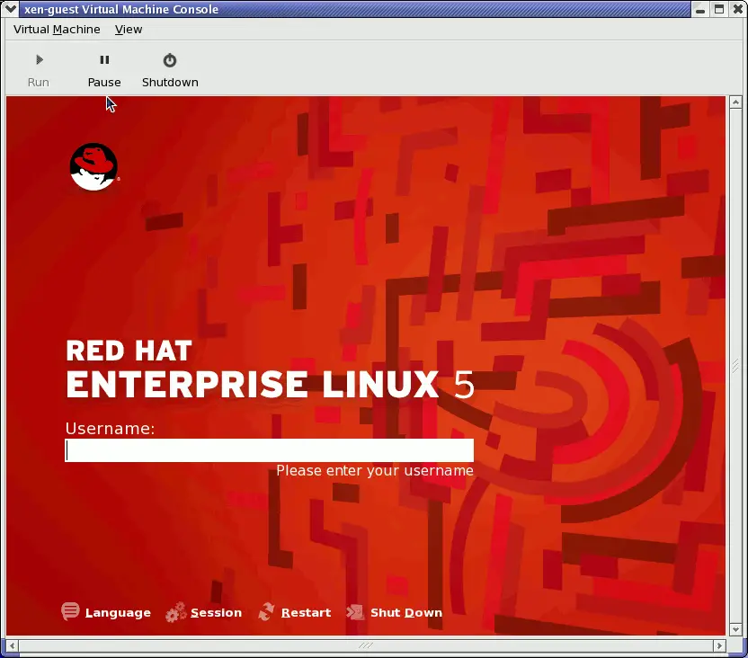
Task: Click the right arrow of the horizontal scrollbar
Action: tap(720, 645)
